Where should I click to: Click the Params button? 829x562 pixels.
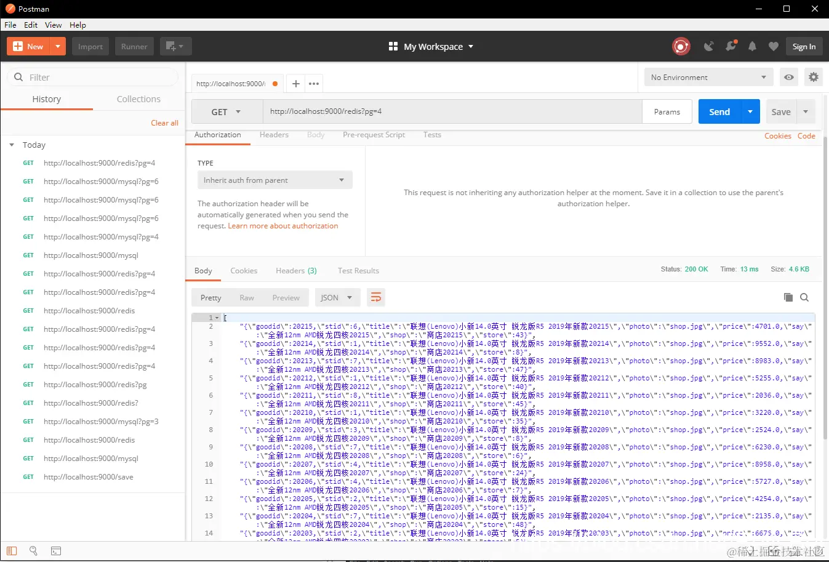tap(667, 112)
